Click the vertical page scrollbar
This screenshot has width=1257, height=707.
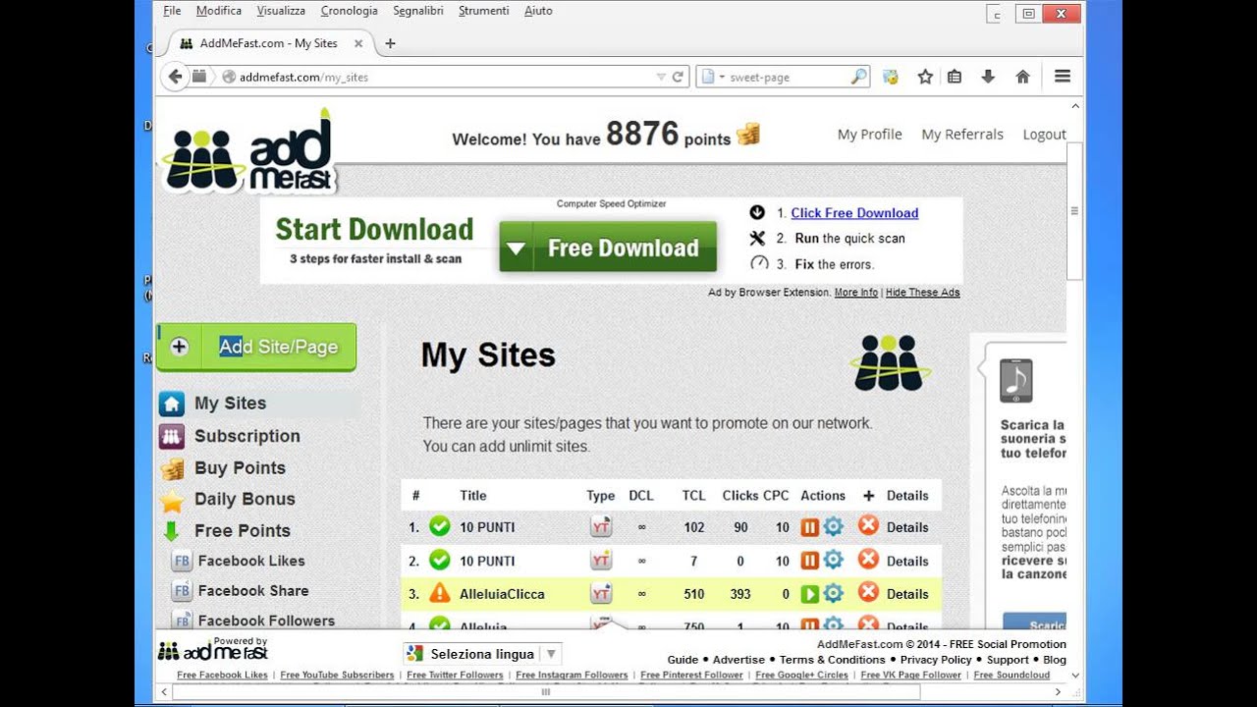click(1074, 211)
